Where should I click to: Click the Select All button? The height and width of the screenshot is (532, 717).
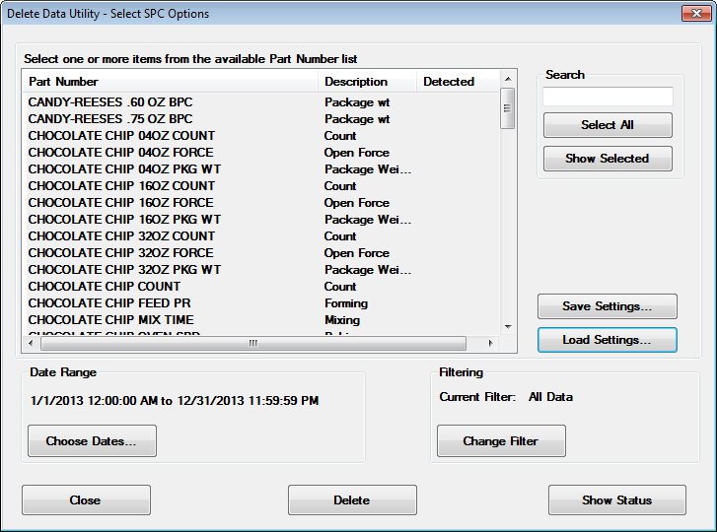608,125
